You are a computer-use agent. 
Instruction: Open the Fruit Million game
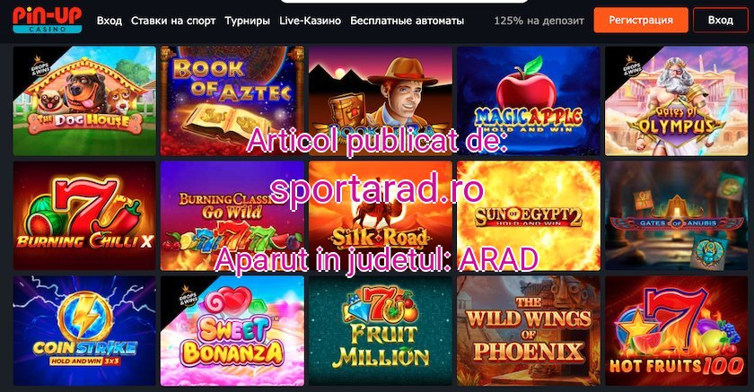pyautogui.click(x=381, y=330)
